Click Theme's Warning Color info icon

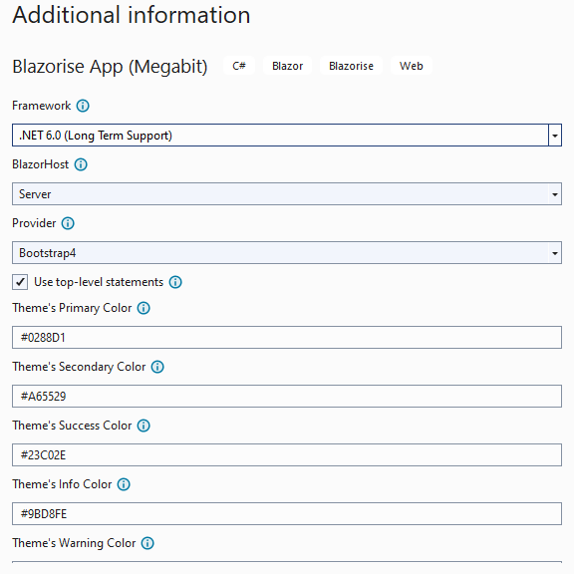147,543
